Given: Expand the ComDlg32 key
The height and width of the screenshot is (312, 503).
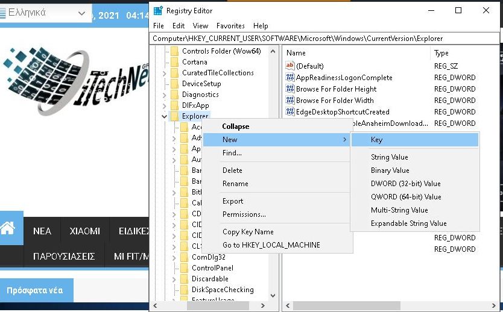Looking at the screenshot, I should [174, 257].
